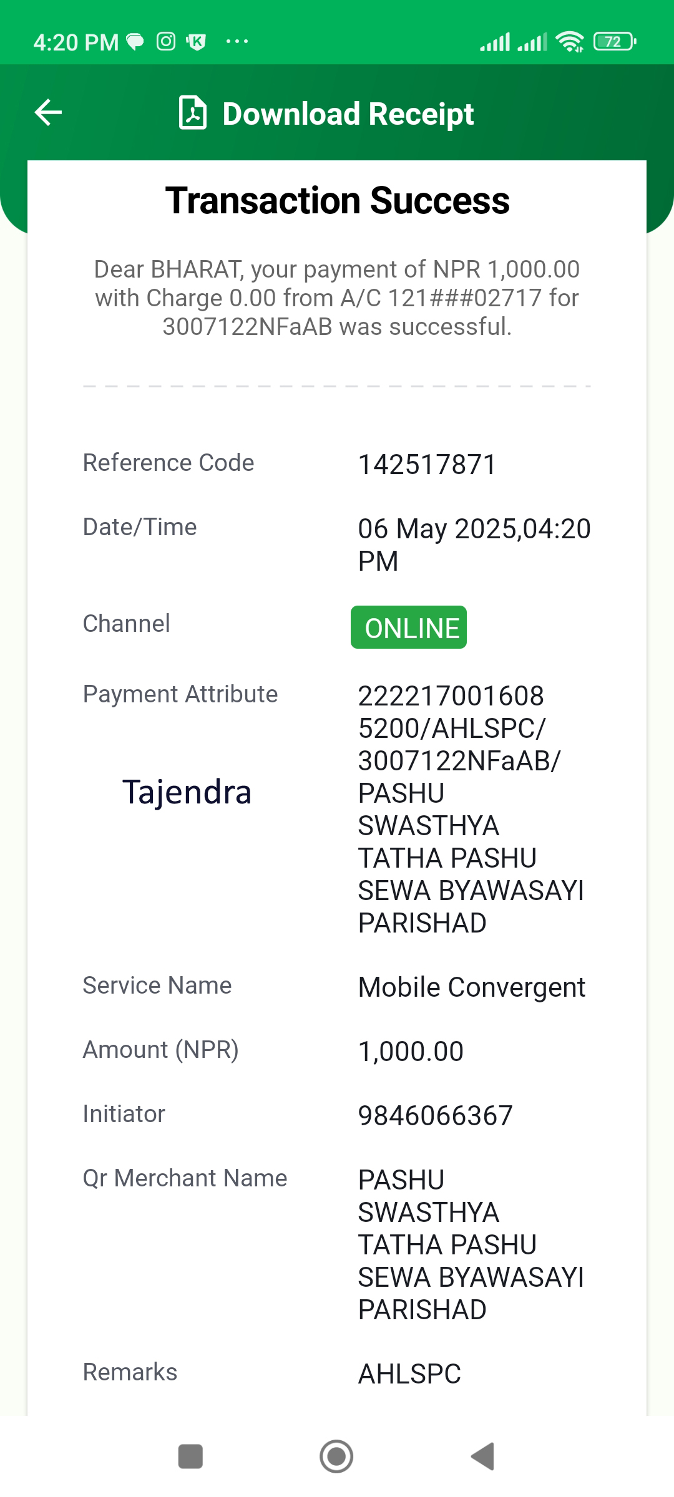
Task: Tap the shield K notification icon
Action: tap(196, 42)
